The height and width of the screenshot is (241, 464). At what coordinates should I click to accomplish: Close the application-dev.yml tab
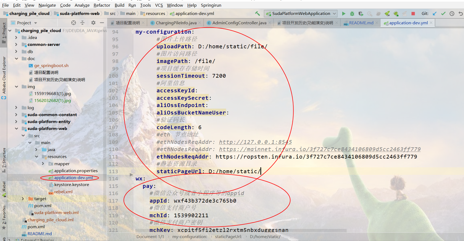[x=431, y=23]
